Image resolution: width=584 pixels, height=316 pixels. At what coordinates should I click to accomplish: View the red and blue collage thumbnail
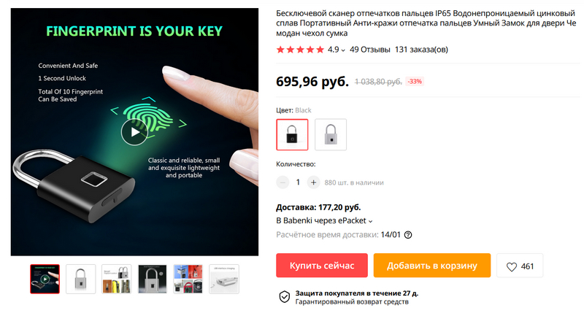pyautogui.click(x=188, y=278)
